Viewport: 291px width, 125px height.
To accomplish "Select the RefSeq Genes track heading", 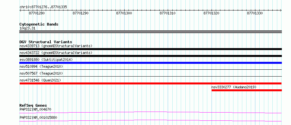I will (x=33, y=105).
